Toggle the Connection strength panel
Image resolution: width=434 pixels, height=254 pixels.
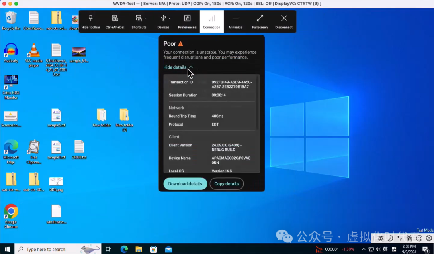point(211,22)
